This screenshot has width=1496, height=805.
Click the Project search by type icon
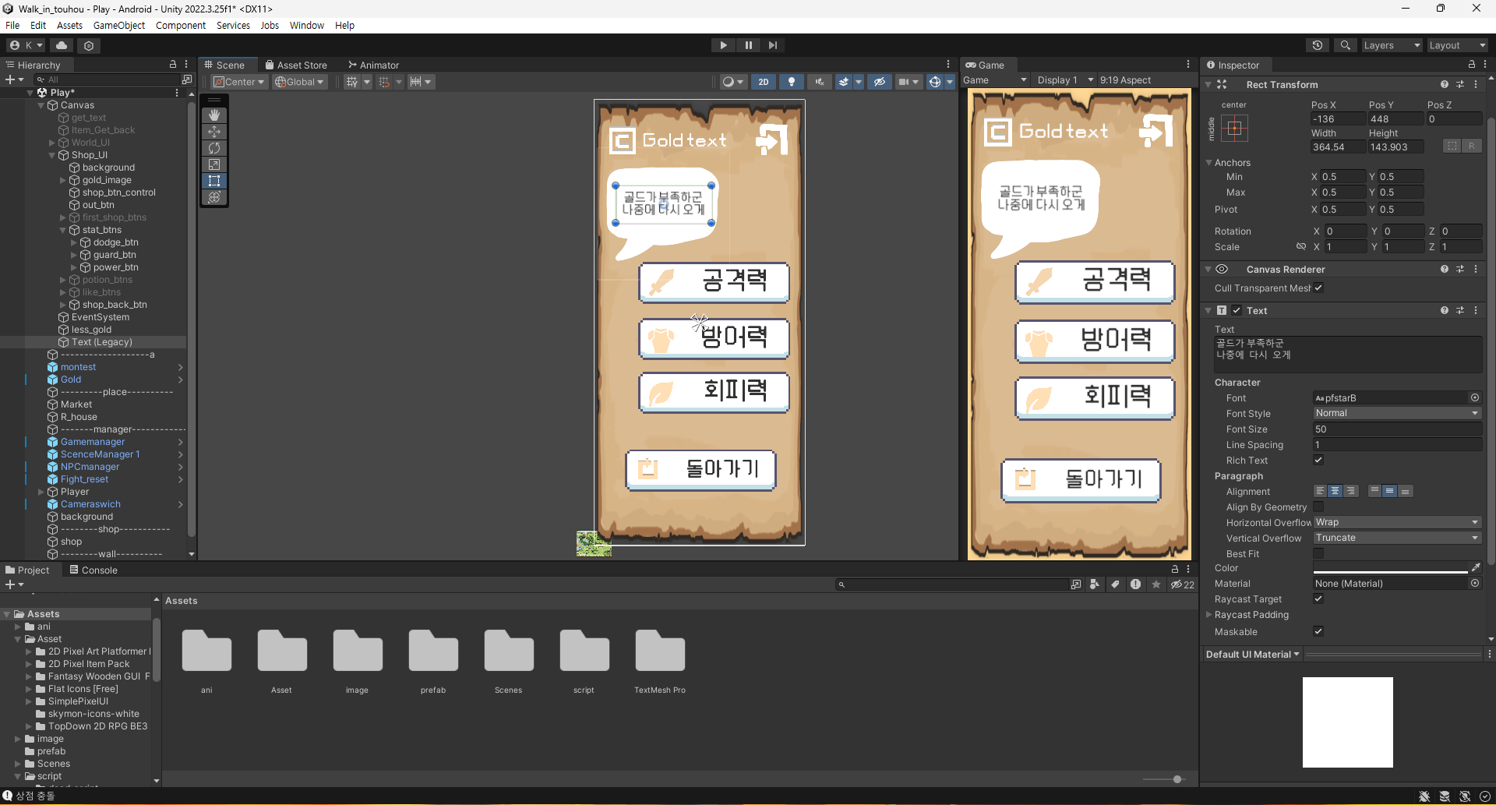tap(1095, 584)
